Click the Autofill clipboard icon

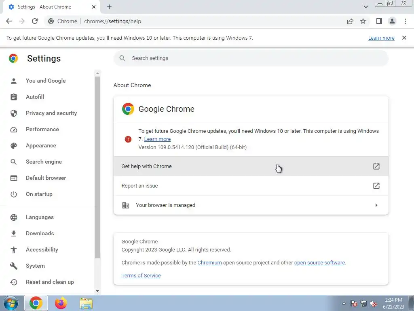point(14,97)
